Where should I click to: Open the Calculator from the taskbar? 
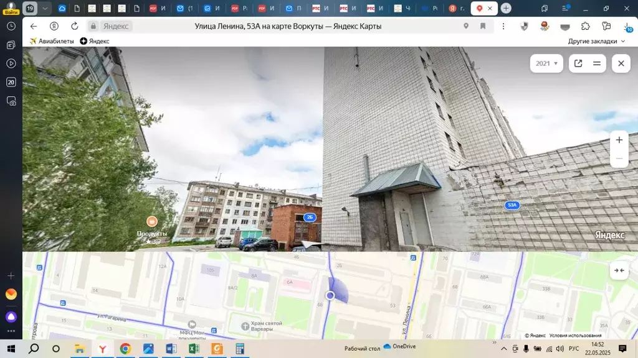click(240, 349)
